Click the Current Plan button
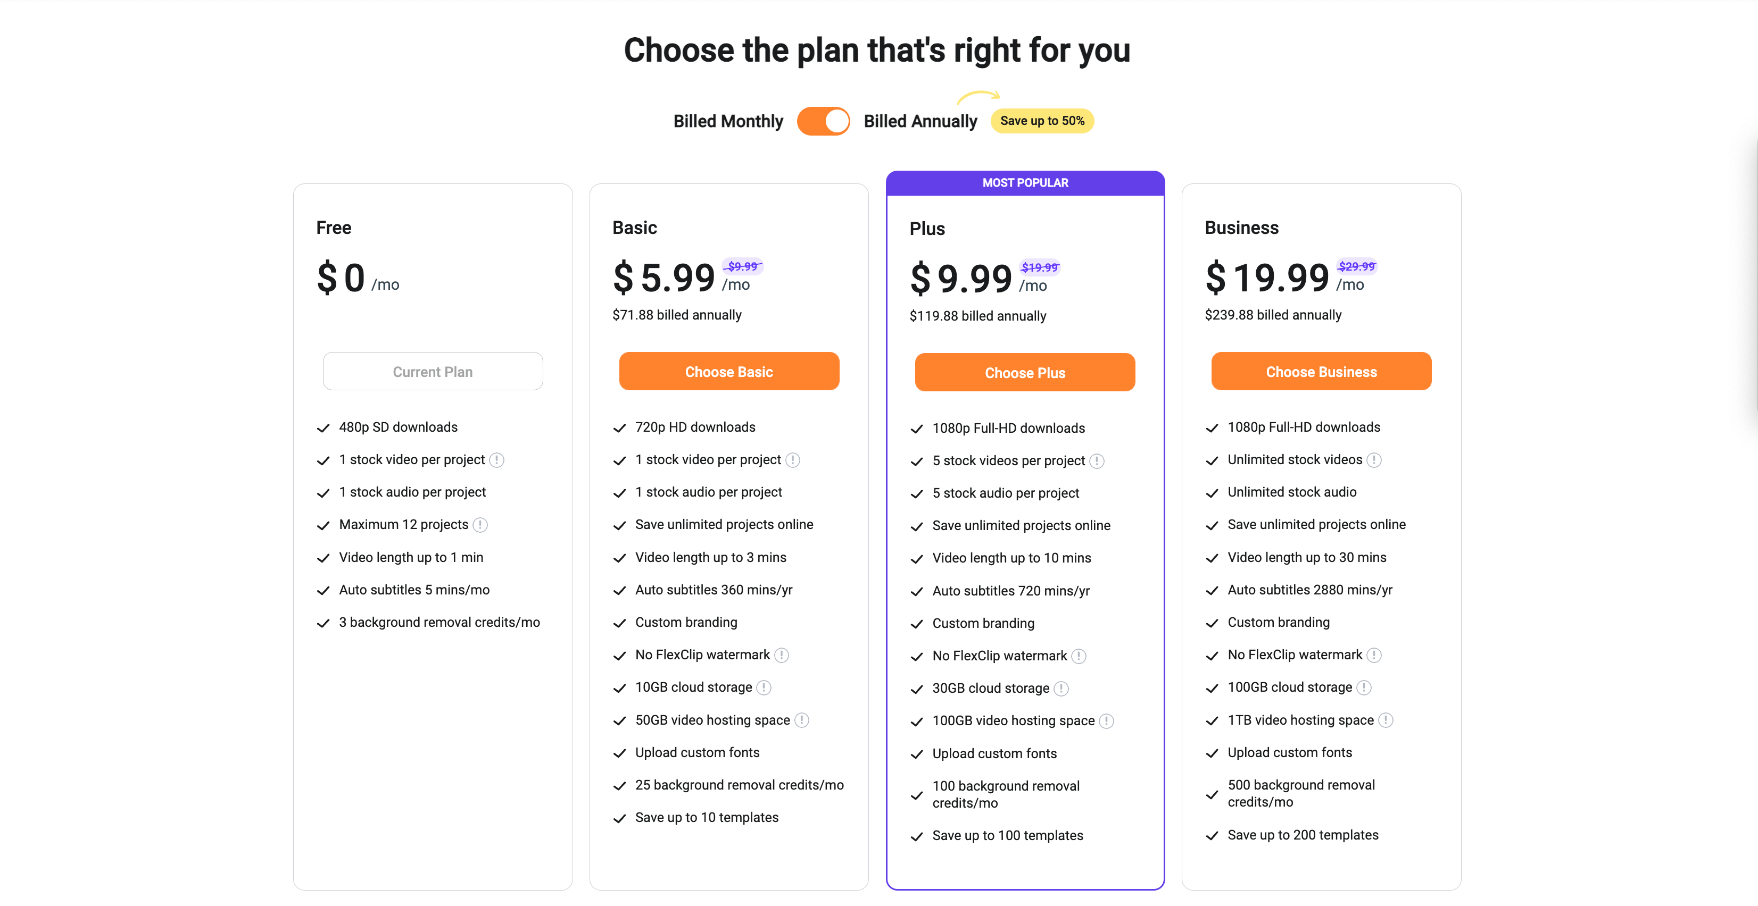Screen dimensions: 1758x906 coord(433,372)
